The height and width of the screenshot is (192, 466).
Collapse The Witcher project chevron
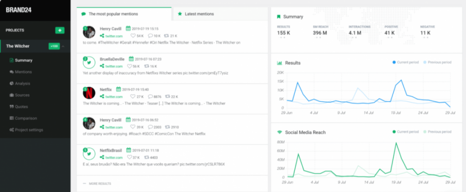pos(63,46)
